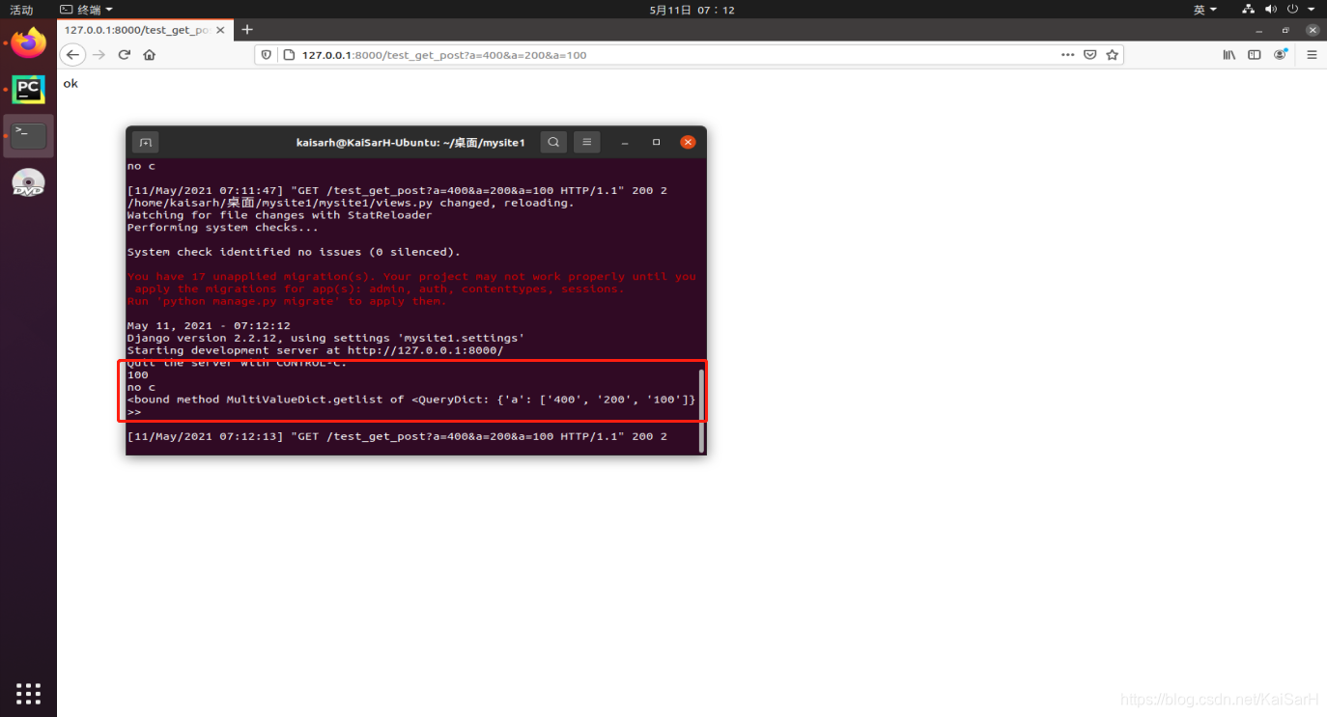Bookmark this page with star icon
The width and height of the screenshot is (1327, 717).
tap(1112, 55)
